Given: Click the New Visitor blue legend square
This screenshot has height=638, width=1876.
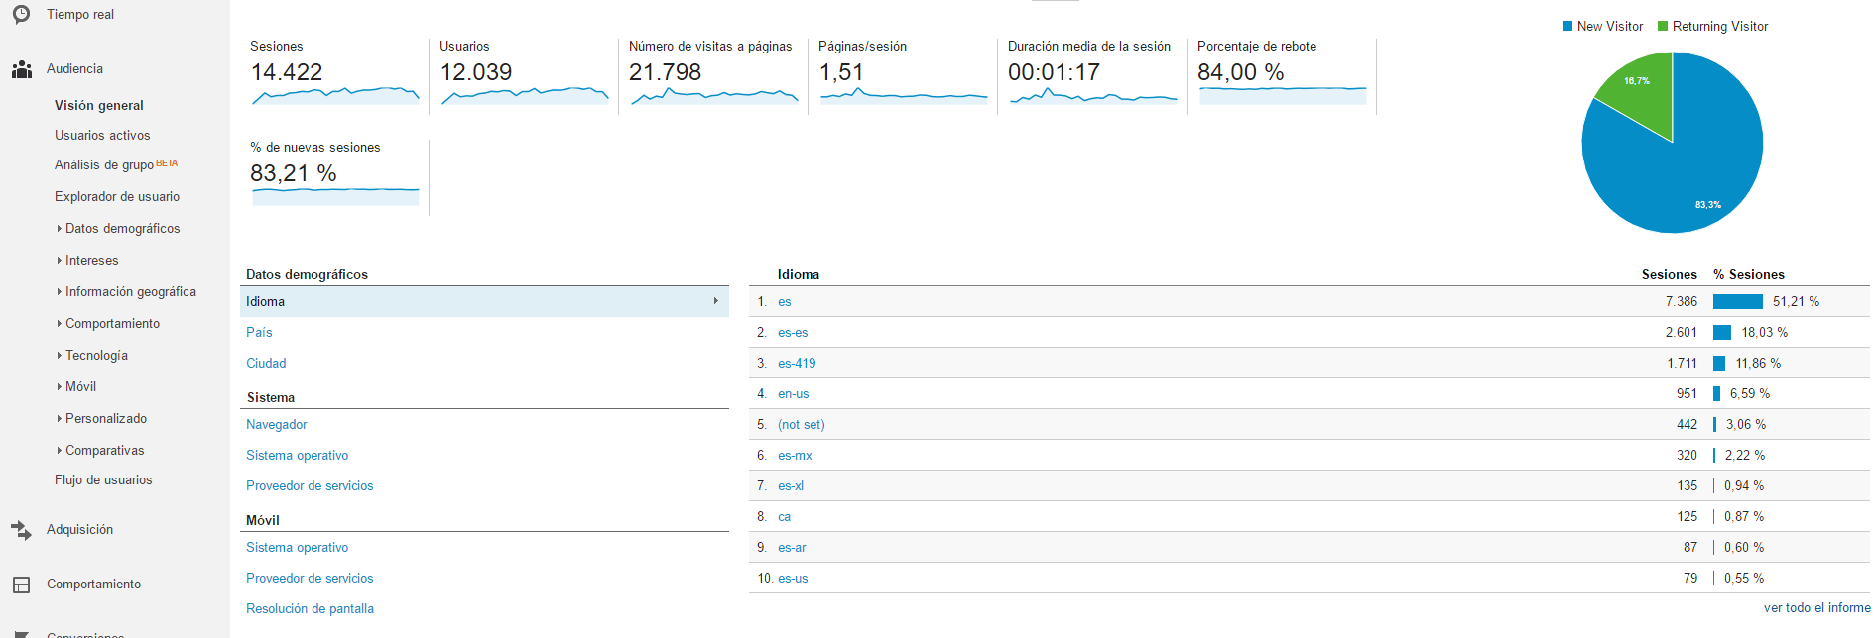Looking at the screenshot, I should 1567,27.
